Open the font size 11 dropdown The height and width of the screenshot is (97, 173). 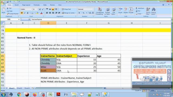[x=37, y=9]
